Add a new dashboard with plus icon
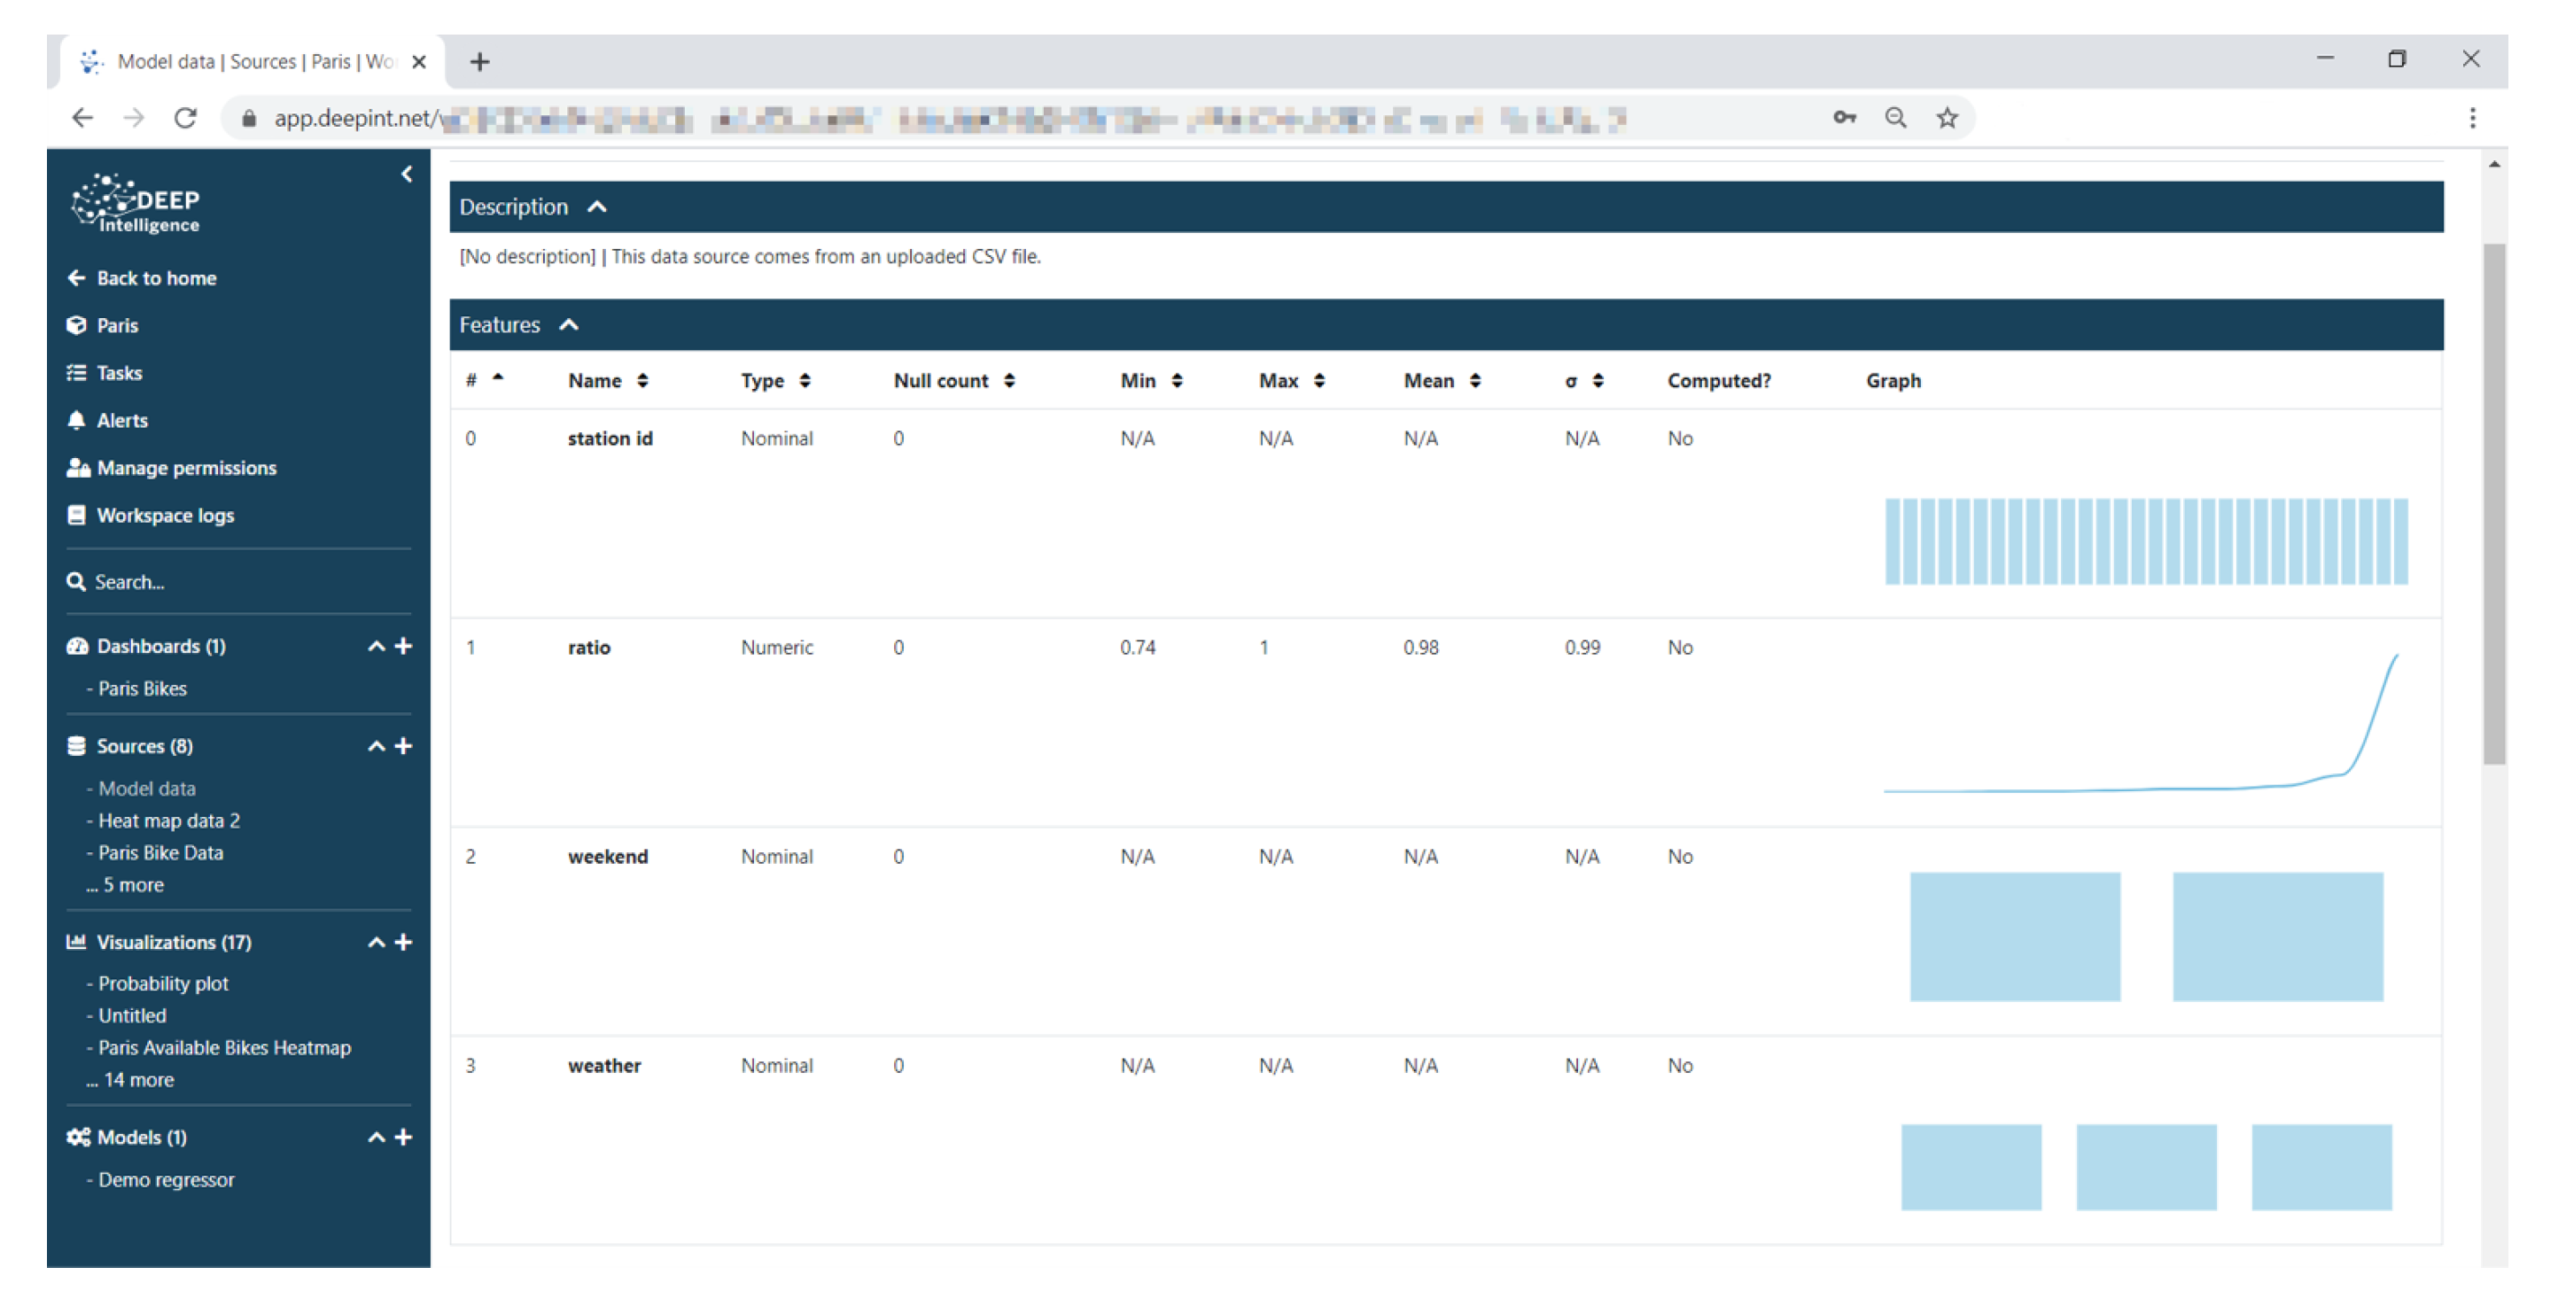 (x=403, y=646)
